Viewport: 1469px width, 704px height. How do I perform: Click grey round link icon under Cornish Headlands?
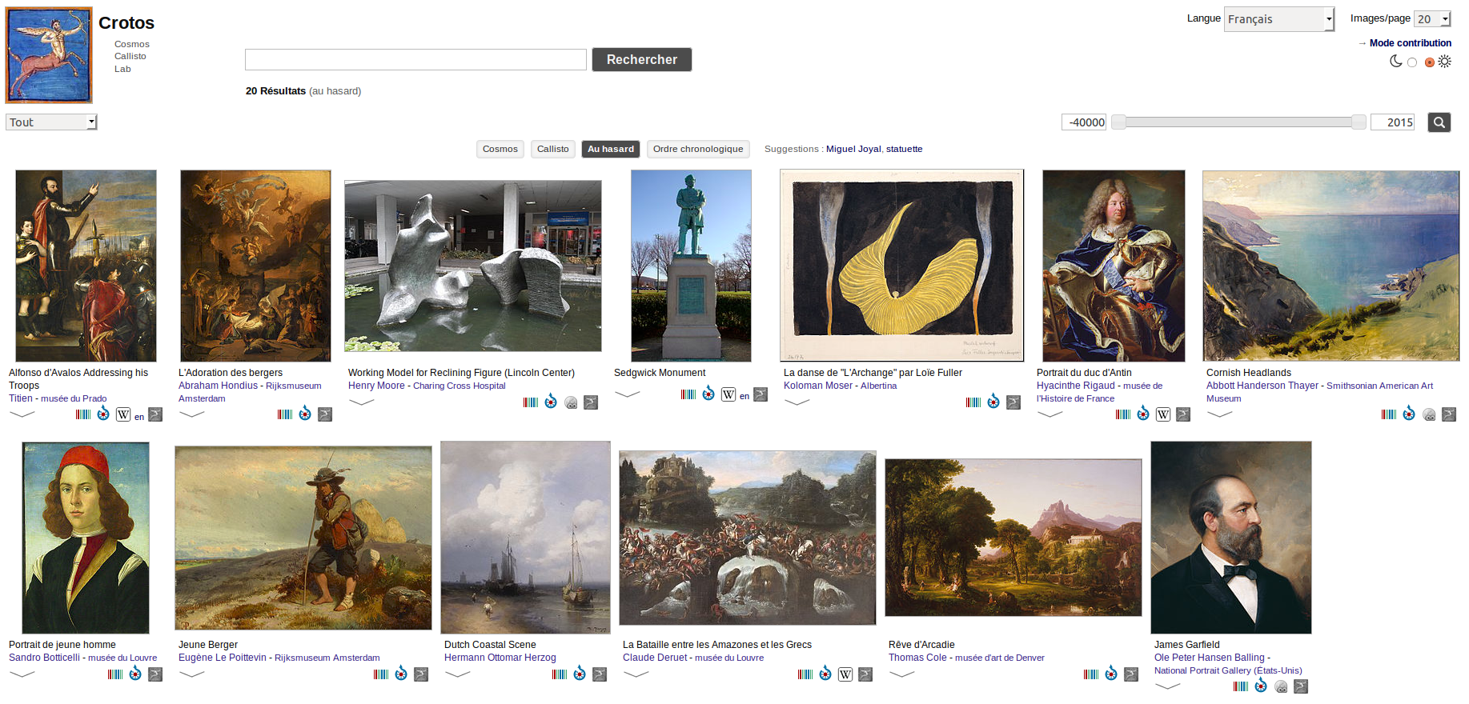pyautogui.click(x=1429, y=414)
